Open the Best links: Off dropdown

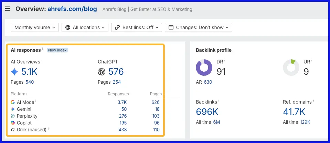point(137,27)
